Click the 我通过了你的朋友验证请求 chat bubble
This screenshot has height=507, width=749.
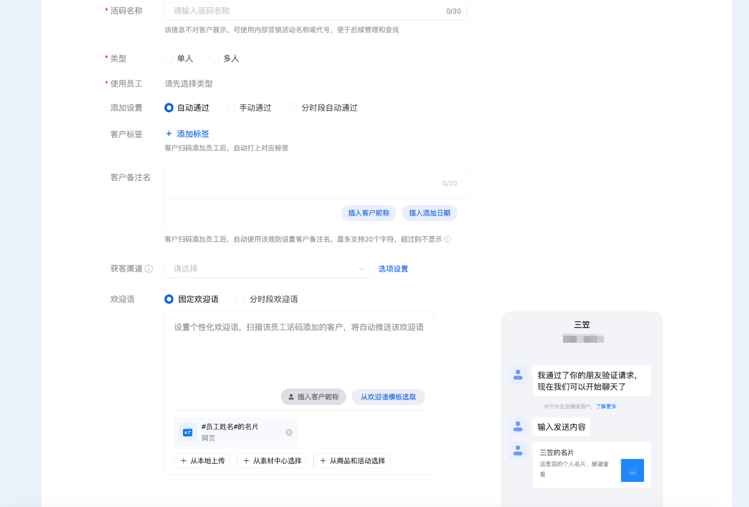(x=592, y=381)
